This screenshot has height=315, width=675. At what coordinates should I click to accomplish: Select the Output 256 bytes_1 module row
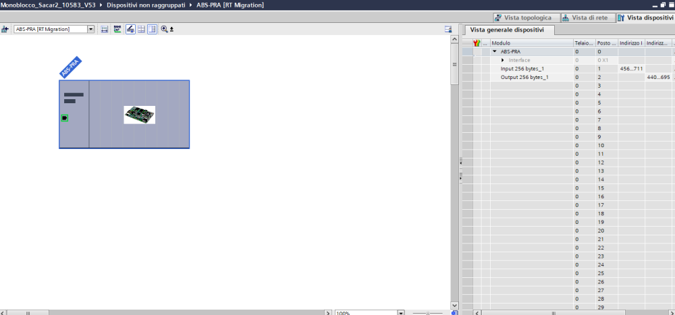pos(524,78)
